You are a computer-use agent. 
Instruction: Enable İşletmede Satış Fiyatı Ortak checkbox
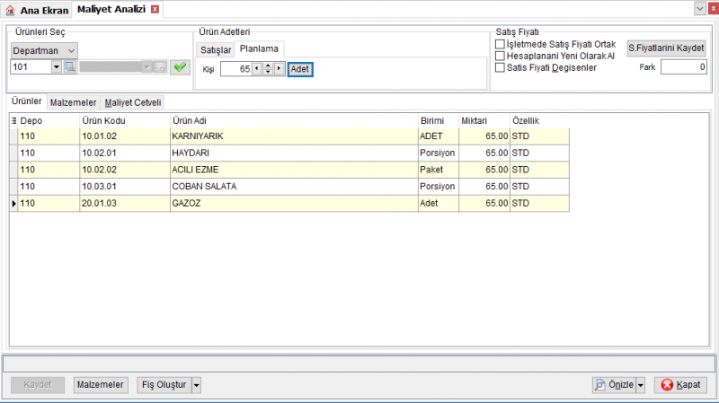(x=500, y=44)
